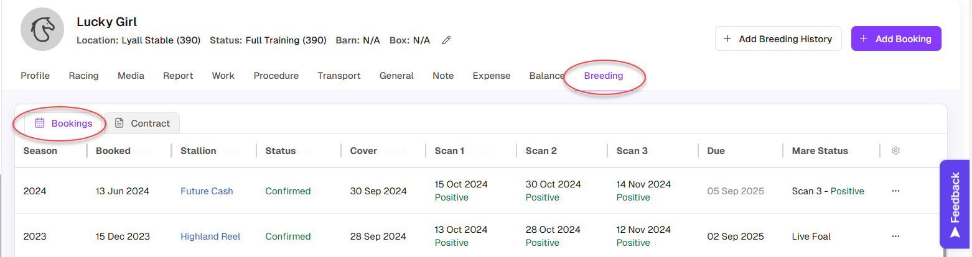Select the Transport tab
This screenshot has width=972, height=257.
point(339,76)
